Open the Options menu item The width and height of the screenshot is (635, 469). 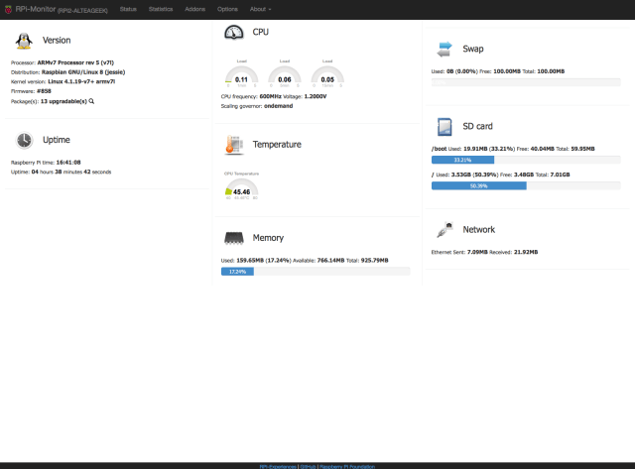(x=227, y=8)
